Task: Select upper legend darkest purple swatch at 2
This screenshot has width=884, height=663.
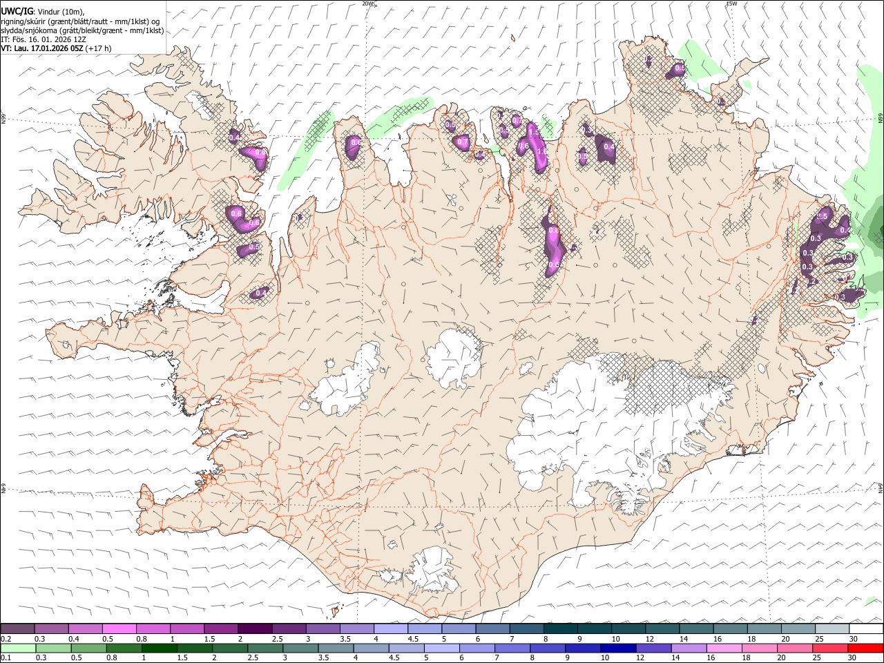Action: pyautogui.click(x=255, y=629)
